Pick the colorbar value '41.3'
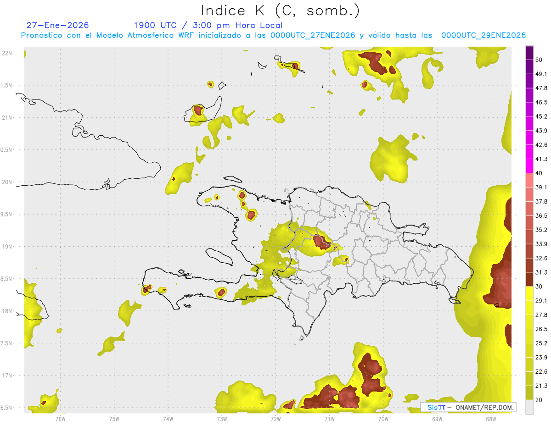 coord(541,159)
